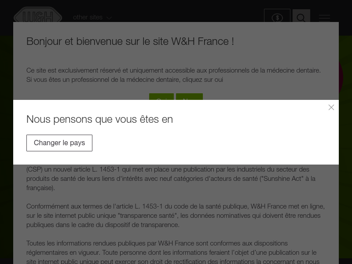Viewport: 352px width, 264px height.
Task: Click heading "Bonjour et bienvenue sur le site W&H France !"
Action: click(130, 41)
